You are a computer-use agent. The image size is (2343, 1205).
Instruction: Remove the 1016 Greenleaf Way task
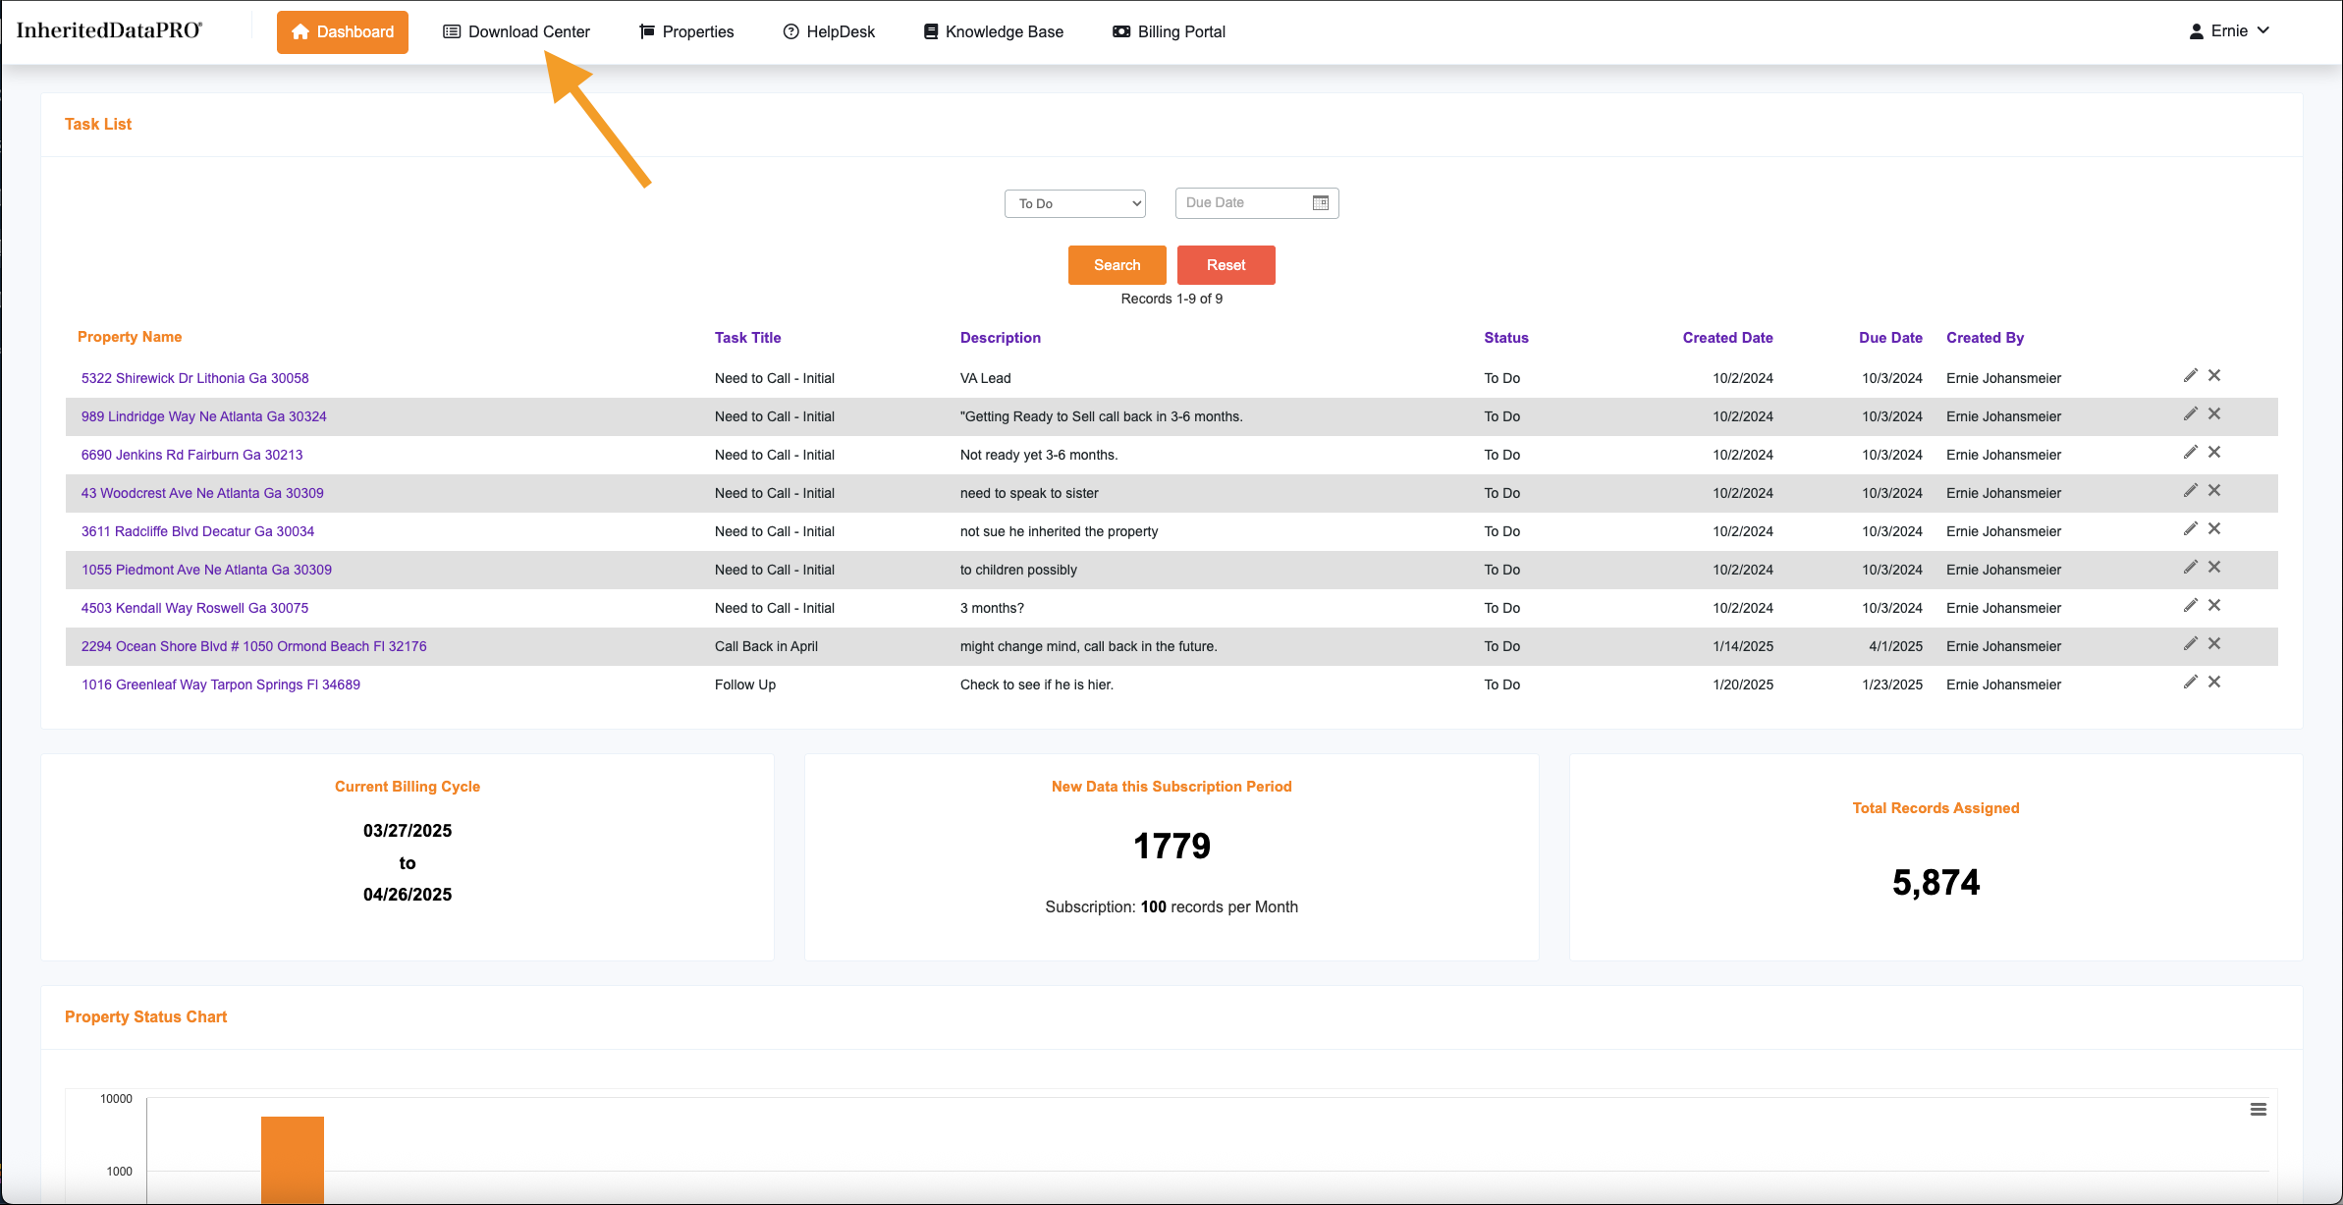click(2214, 683)
